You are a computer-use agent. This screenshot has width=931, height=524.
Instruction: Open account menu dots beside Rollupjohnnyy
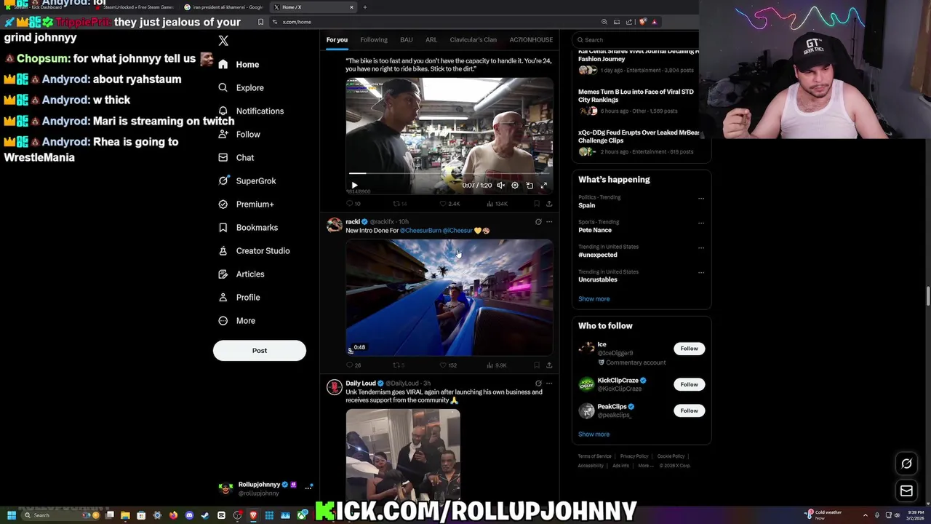(309, 486)
